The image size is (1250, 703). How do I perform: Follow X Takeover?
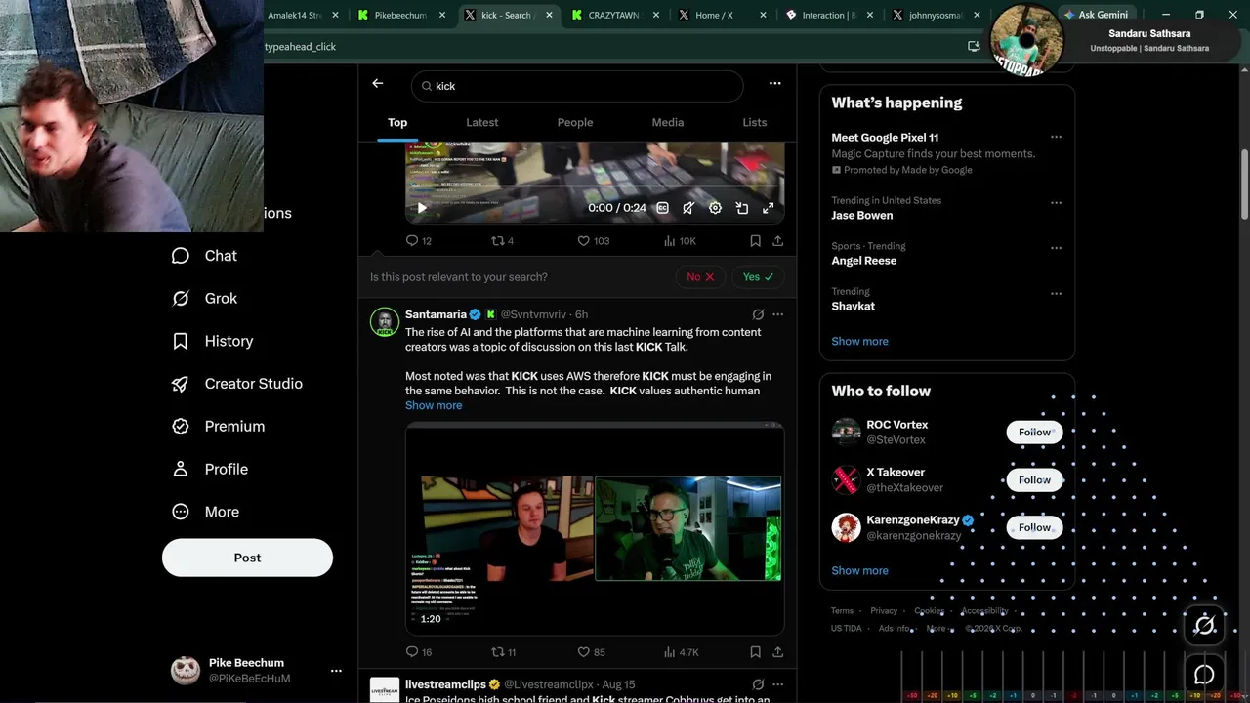click(1034, 480)
